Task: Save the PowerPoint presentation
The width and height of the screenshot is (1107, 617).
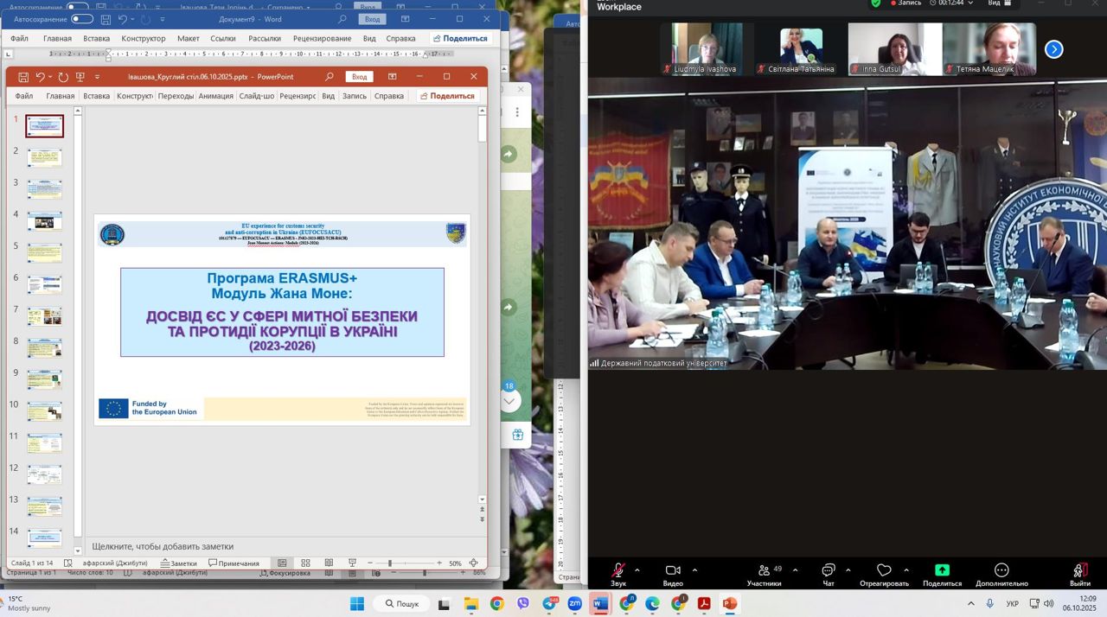Action: pyautogui.click(x=23, y=77)
